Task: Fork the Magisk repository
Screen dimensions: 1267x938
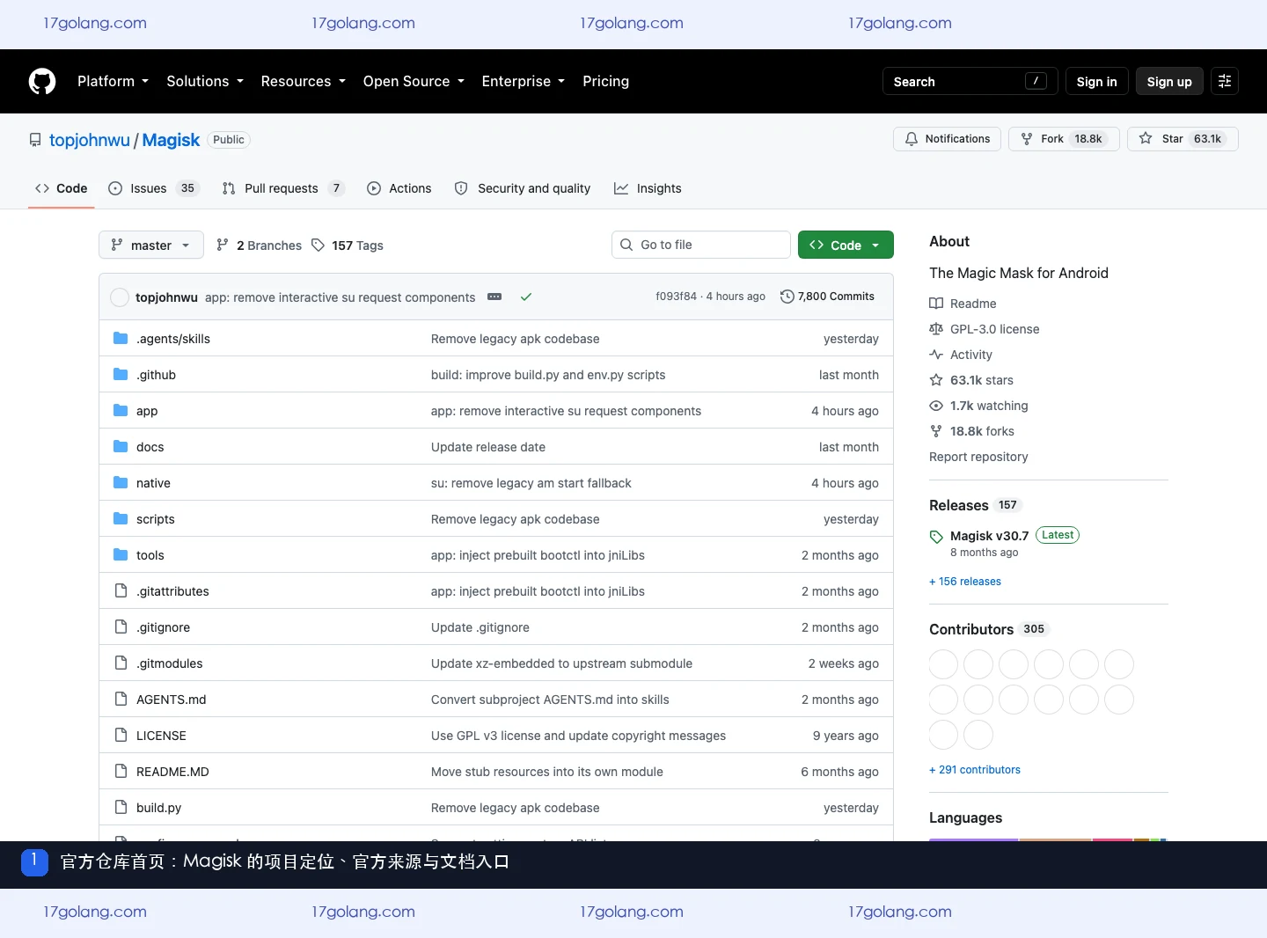Action: coord(1064,139)
